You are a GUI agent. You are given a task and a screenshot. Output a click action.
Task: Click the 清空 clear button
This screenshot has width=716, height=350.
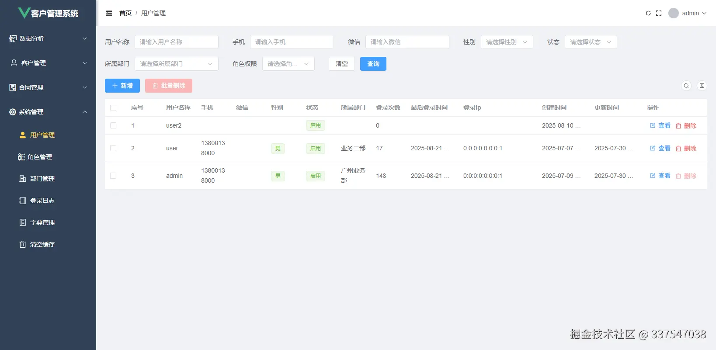[342, 64]
